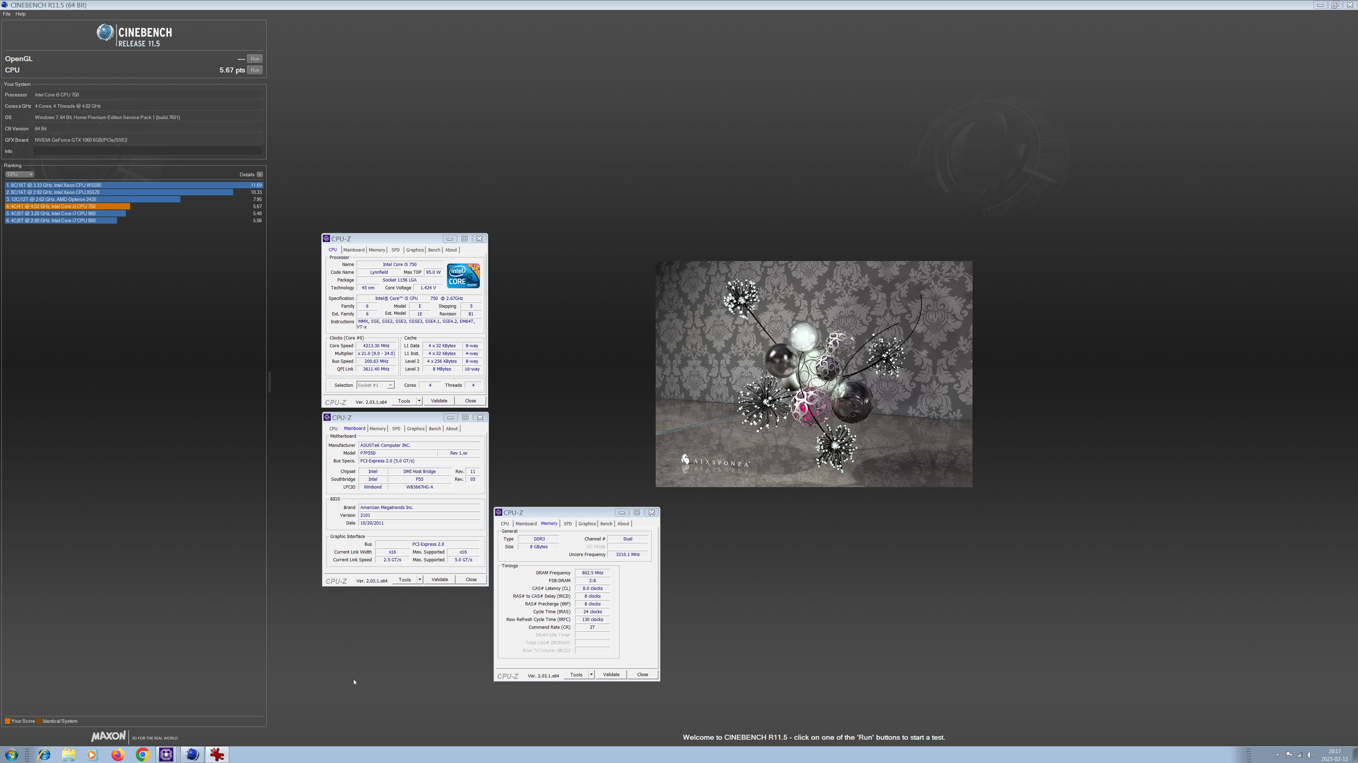Open Windows Explorer folder icon in taskbar
Screen dimensions: 1358x763
click(69, 755)
